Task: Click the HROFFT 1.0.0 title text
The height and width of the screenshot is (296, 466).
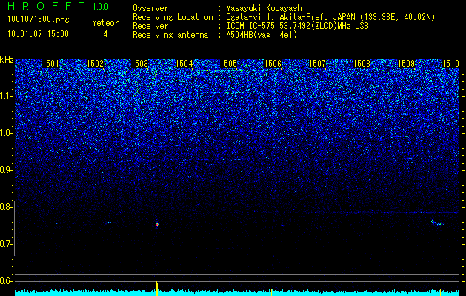Action: 59,6
